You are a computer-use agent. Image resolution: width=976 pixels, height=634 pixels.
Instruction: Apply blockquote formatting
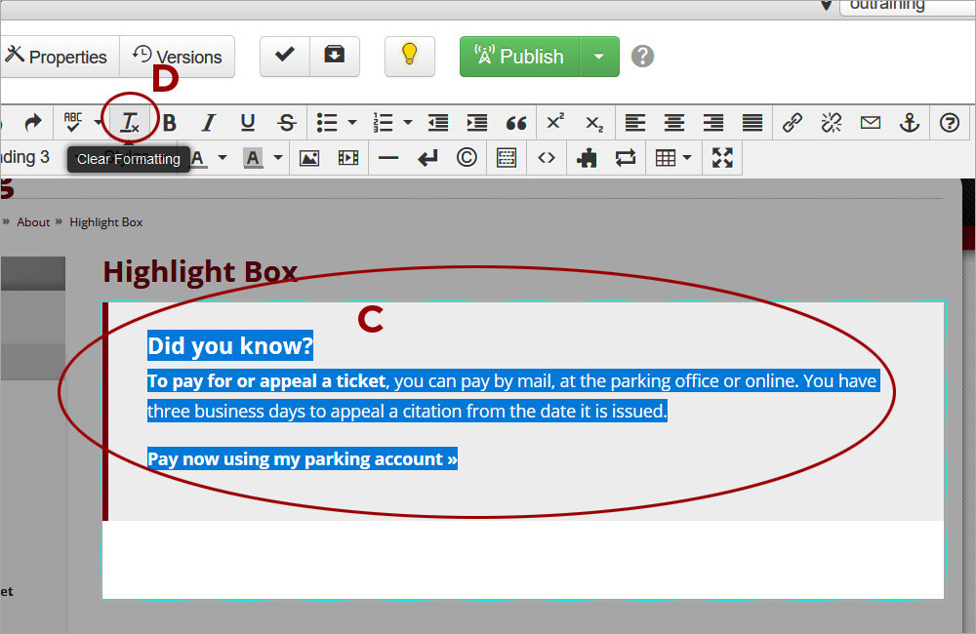pyautogui.click(x=516, y=123)
